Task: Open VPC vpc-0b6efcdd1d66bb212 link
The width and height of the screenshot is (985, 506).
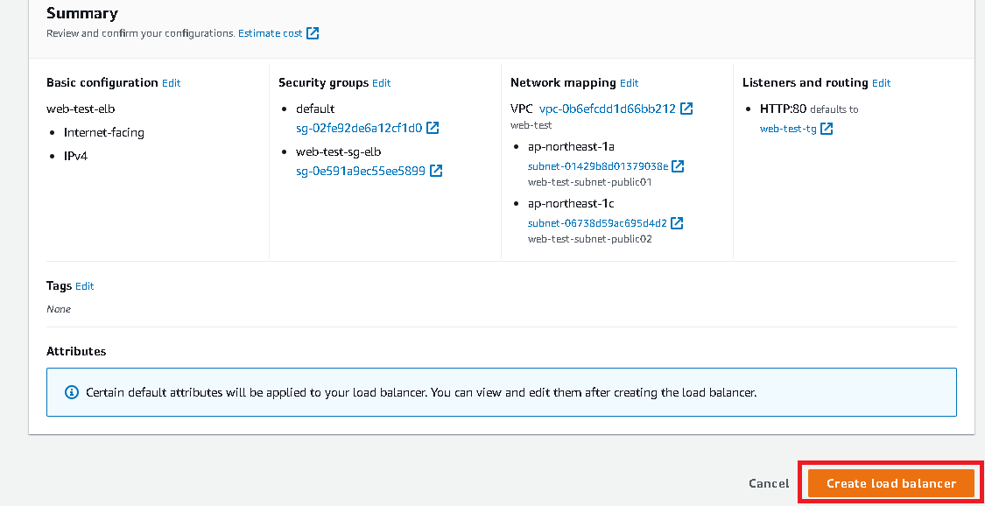Action: pyautogui.click(x=608, y=109)
